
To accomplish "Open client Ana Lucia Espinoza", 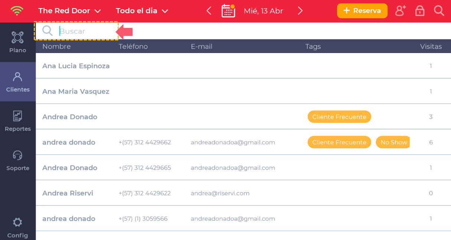I will pos(243,66).
